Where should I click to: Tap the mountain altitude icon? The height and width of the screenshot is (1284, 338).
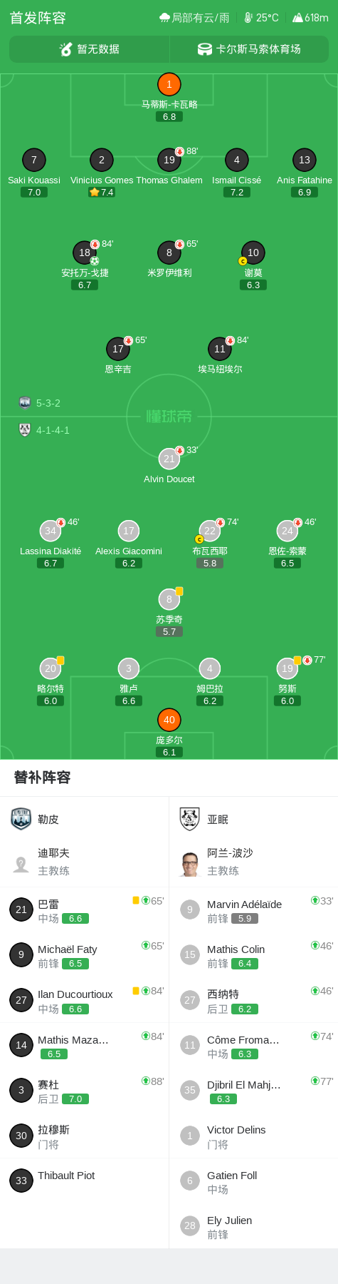297,18
